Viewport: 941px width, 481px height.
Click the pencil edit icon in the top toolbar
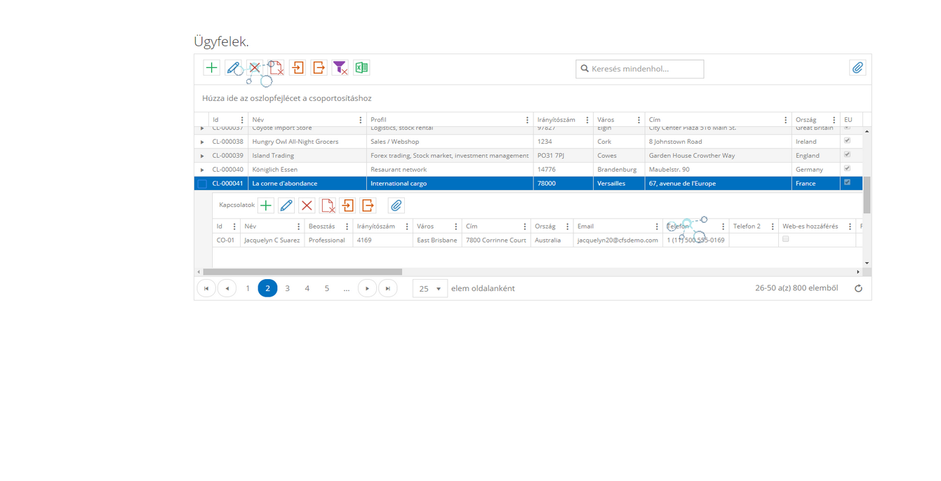click(x=233, y=68)
